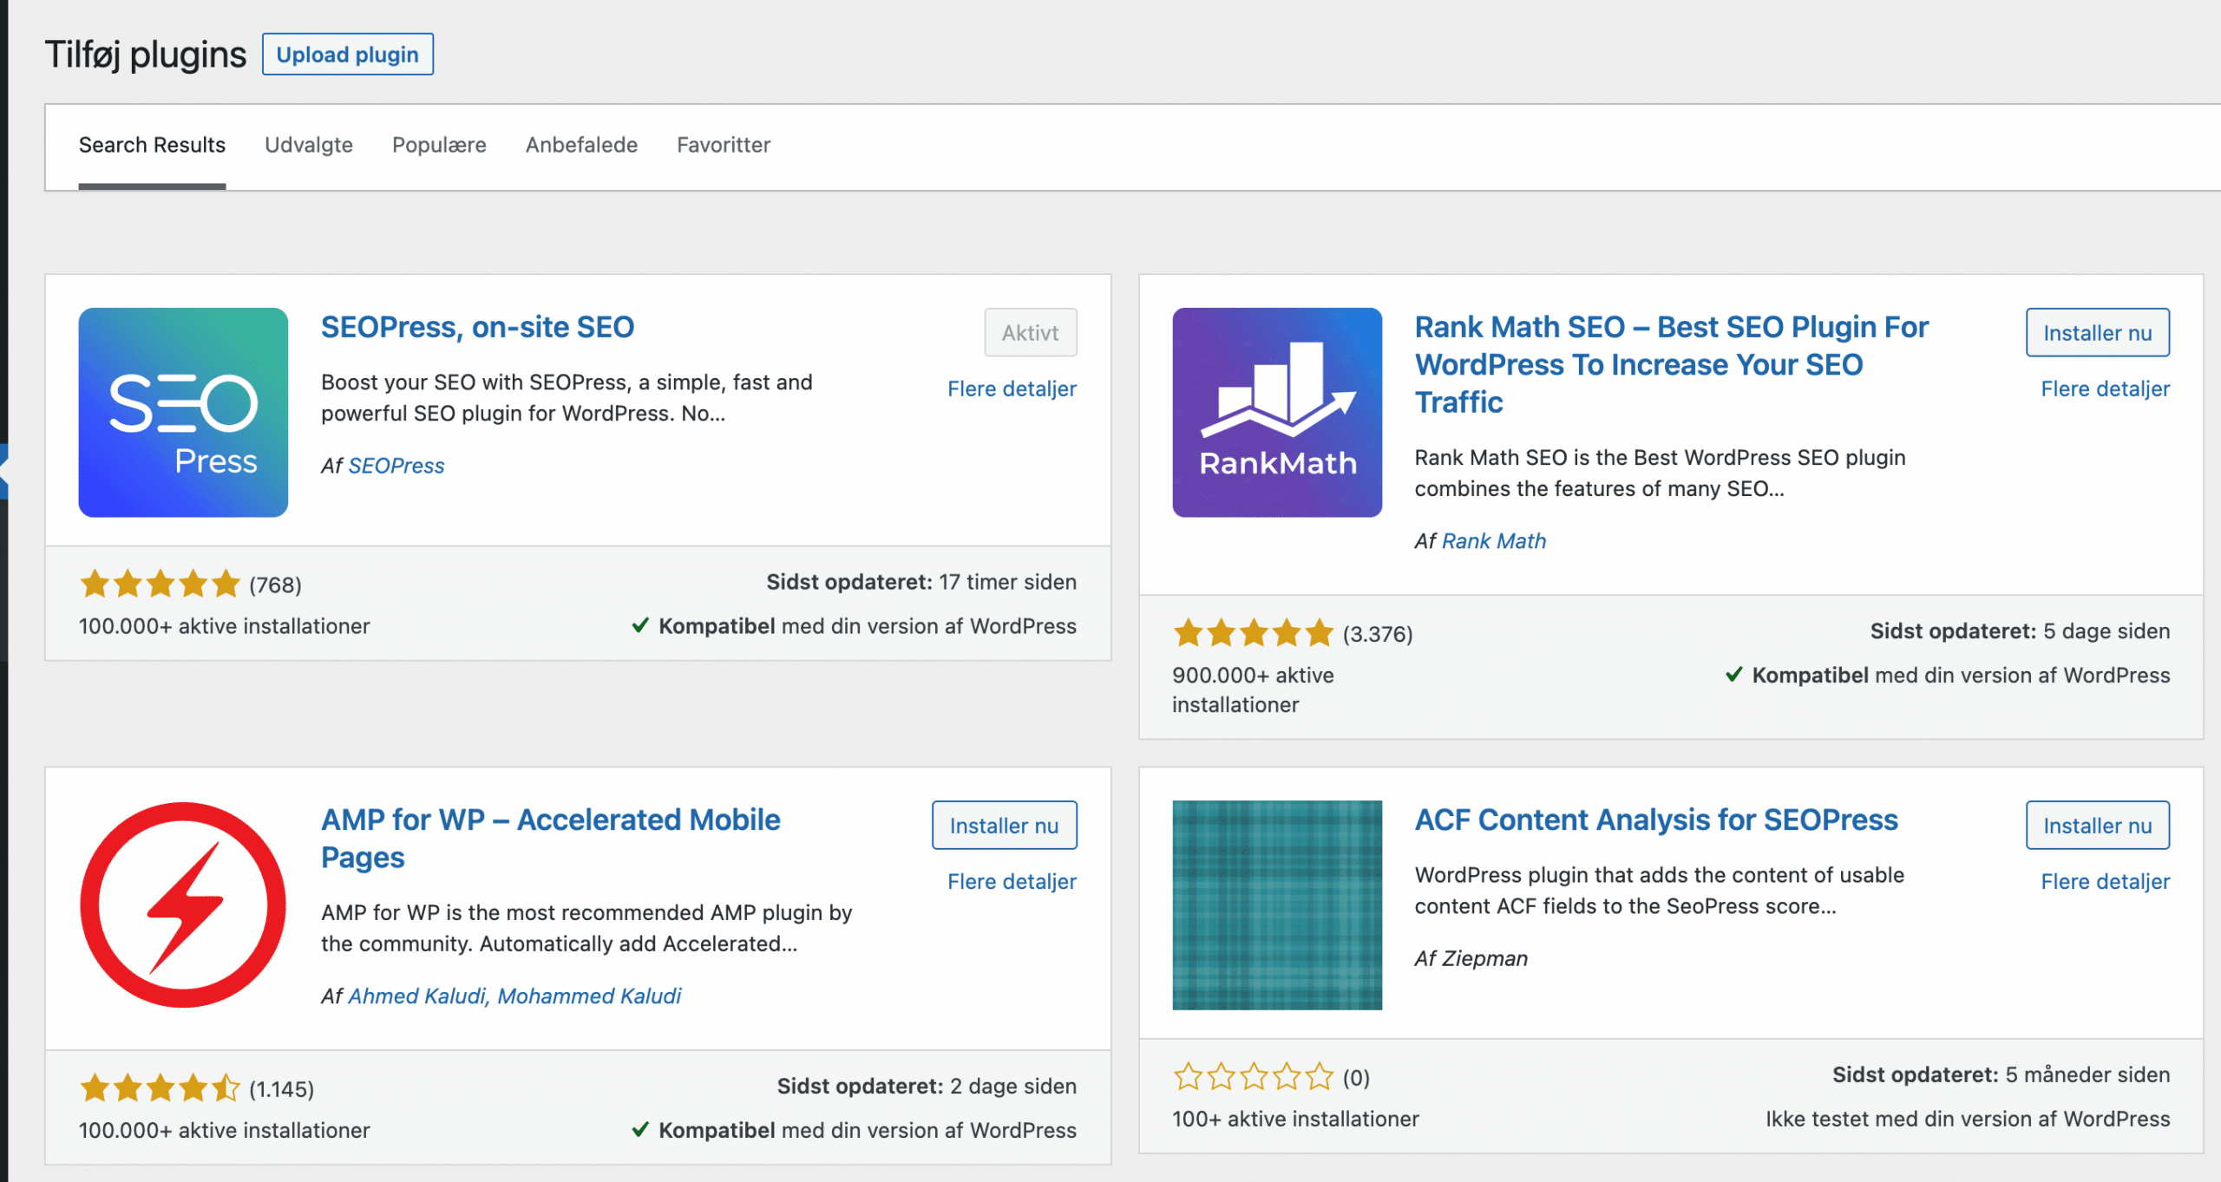
Task: Click the Aktivt button for SEOPress
Action: pos(1031,333)
